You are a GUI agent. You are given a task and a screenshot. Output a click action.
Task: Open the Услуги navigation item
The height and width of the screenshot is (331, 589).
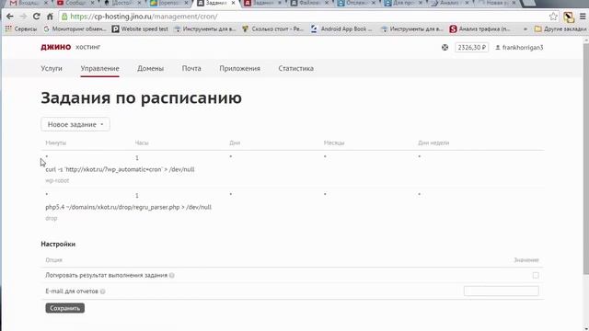pyautogui.click(x=52, y=68)
